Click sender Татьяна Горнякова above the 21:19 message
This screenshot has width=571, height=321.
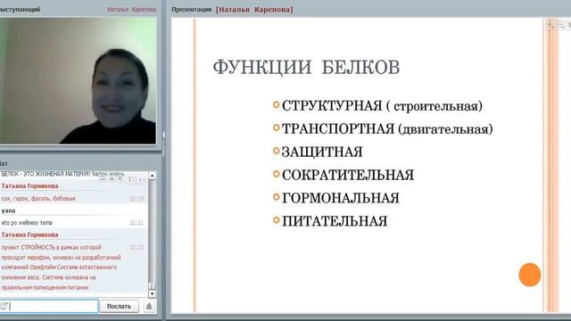(x=29, y=186)
